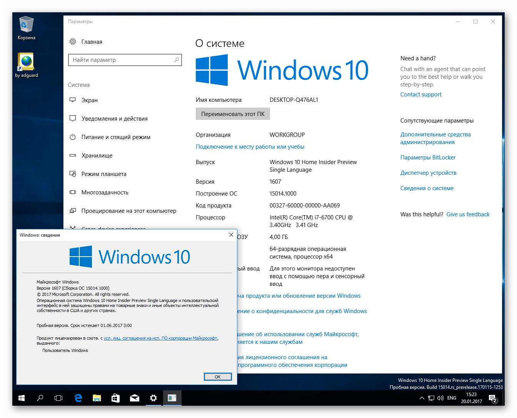
Task: Click Переименовать этот ПК button
Action: (233, 114)
